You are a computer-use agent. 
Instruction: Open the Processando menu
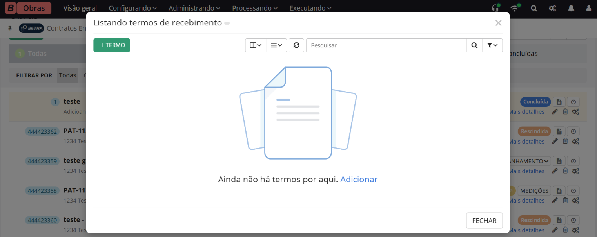255,8
